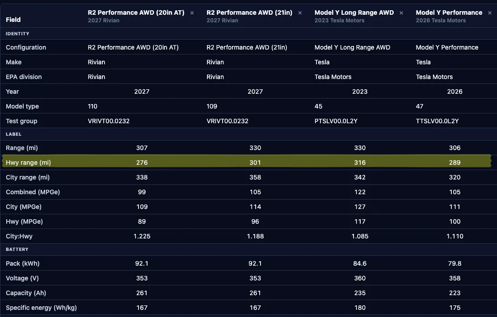Screen dimensions: 497x317
Task: Select the Make row label
Action: pos(13,62)
